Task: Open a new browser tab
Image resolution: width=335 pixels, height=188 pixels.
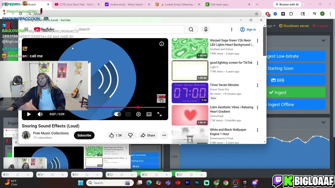Action: tap(257, 4)
